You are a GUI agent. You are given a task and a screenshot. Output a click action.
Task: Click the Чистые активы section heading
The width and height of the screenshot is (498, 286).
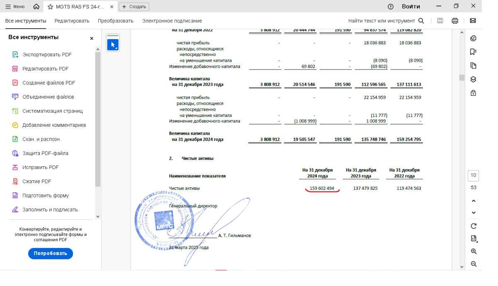198,158
